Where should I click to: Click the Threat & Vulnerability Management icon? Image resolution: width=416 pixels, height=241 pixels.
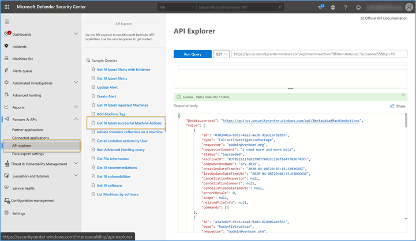[x=7, y=164]
